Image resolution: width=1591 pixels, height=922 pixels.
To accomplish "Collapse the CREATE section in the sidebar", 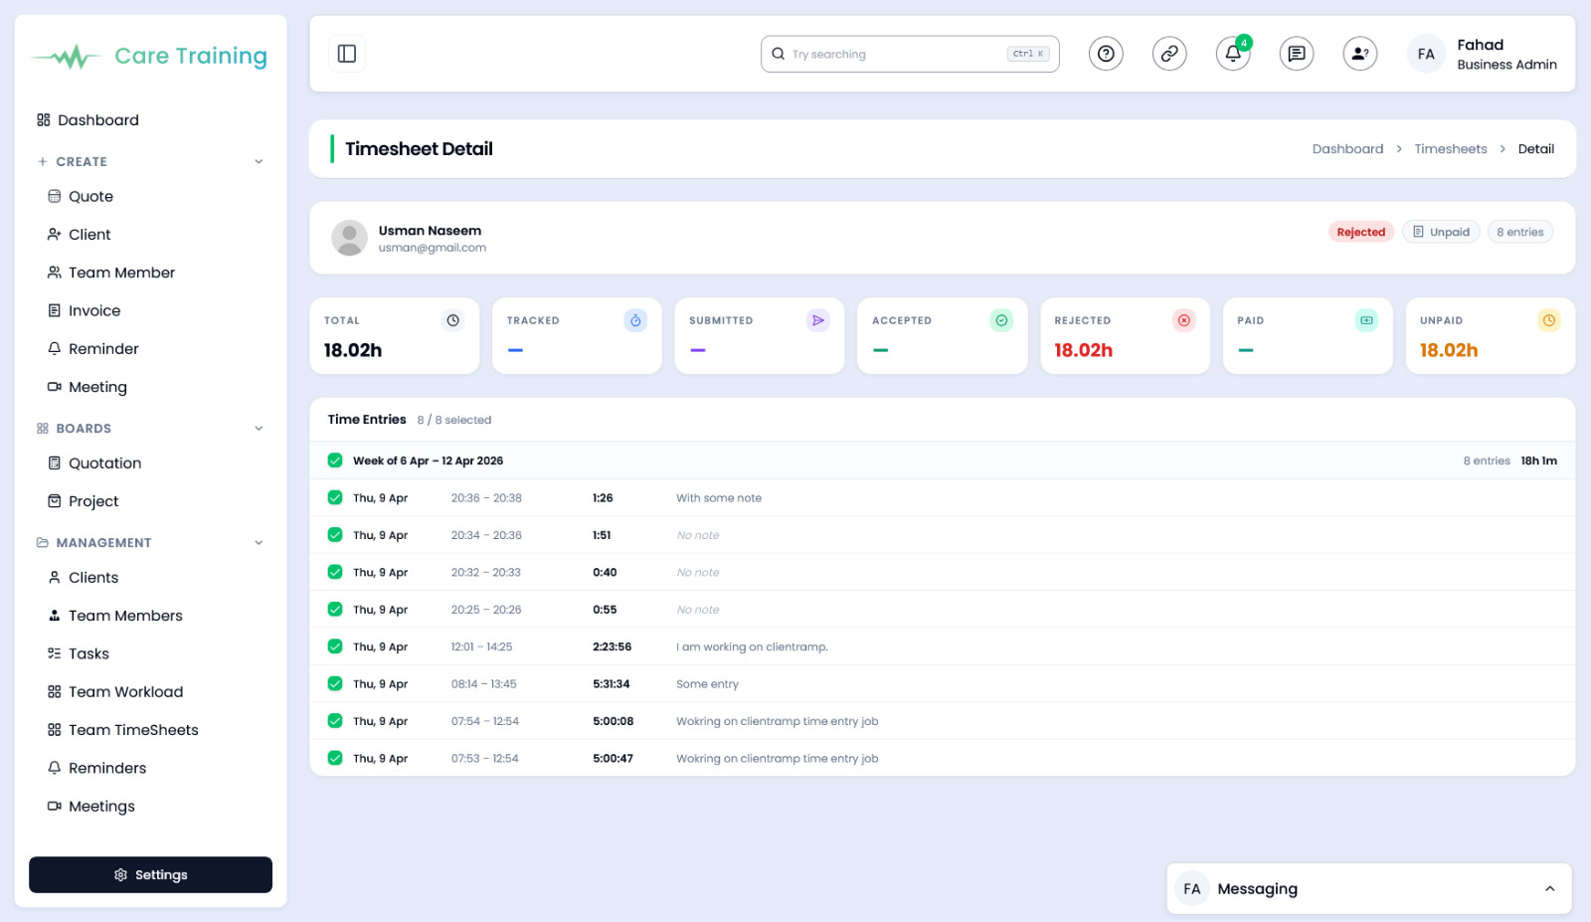I will click(x=259, y=160).
